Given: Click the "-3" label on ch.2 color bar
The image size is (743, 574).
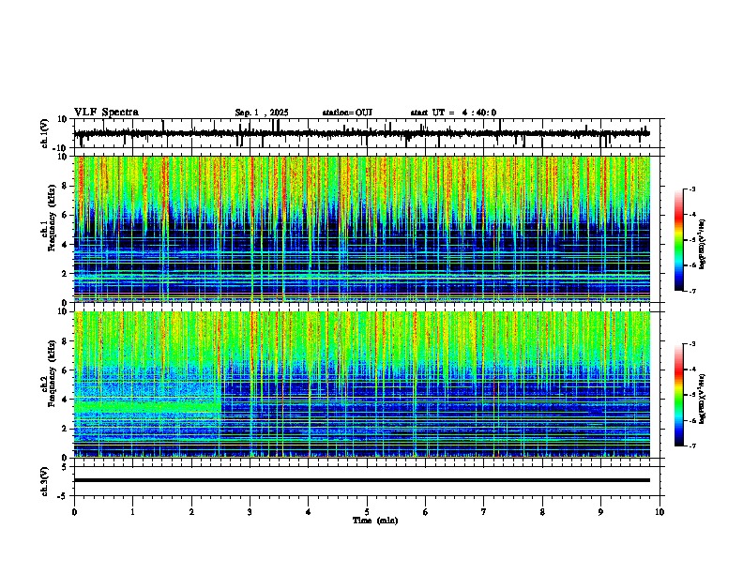Looking at the screenshot, I should point(692,344).
